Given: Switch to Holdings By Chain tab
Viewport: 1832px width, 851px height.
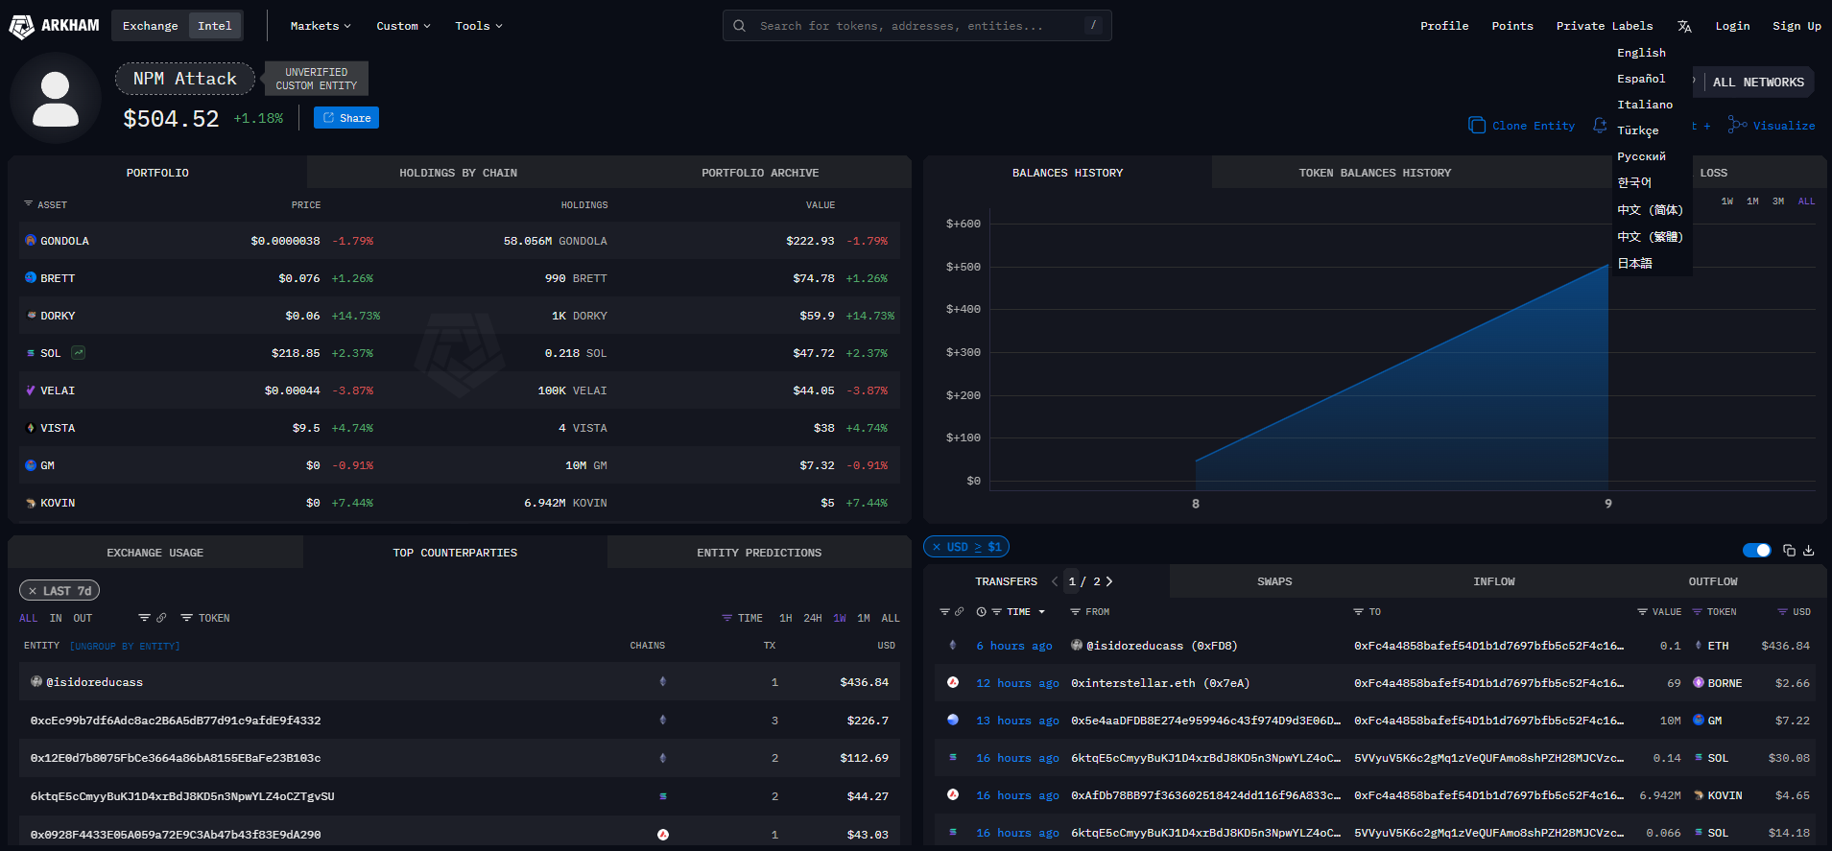Looking at the screenshot, I should pos(458,173).
